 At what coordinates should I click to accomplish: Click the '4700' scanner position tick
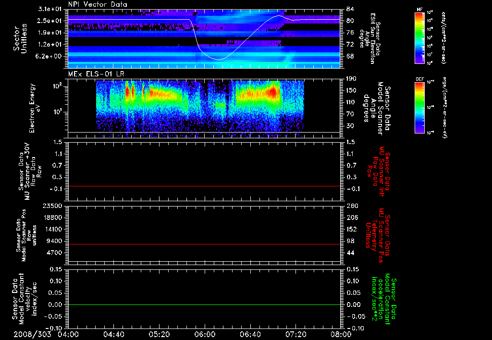point(54,253)
